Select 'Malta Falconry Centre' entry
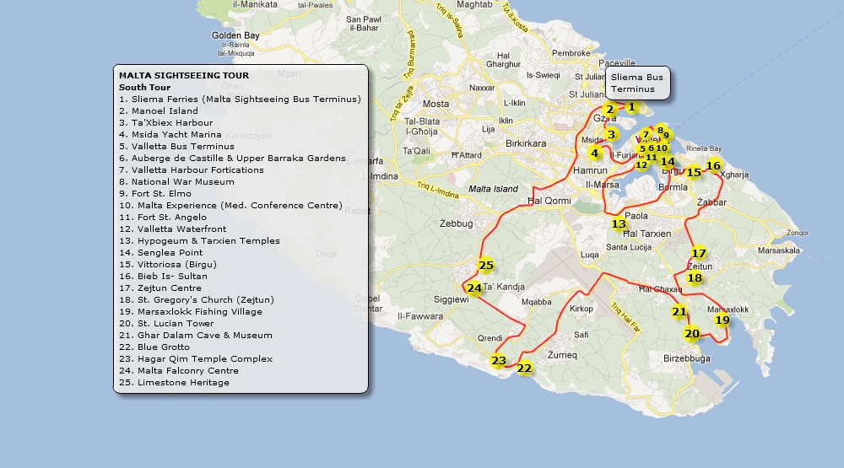844x468 pixels. click(179, 371)
